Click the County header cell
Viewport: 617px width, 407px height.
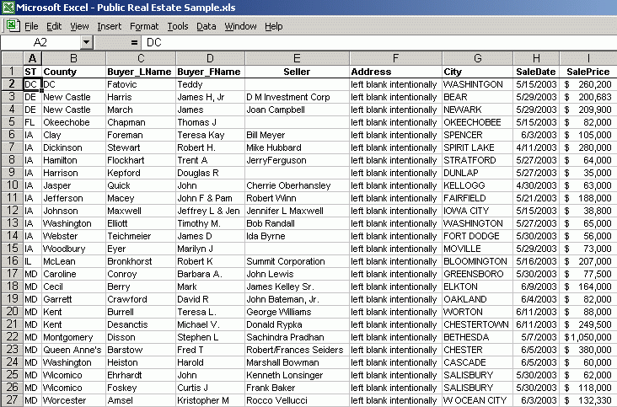click(x=73, y=72)
